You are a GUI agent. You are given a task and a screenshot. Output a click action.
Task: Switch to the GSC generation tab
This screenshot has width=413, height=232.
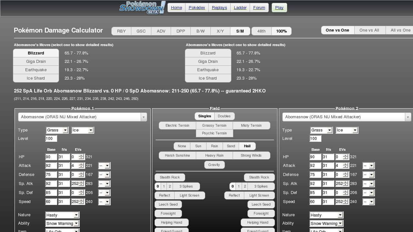click(x=141, y=31)
